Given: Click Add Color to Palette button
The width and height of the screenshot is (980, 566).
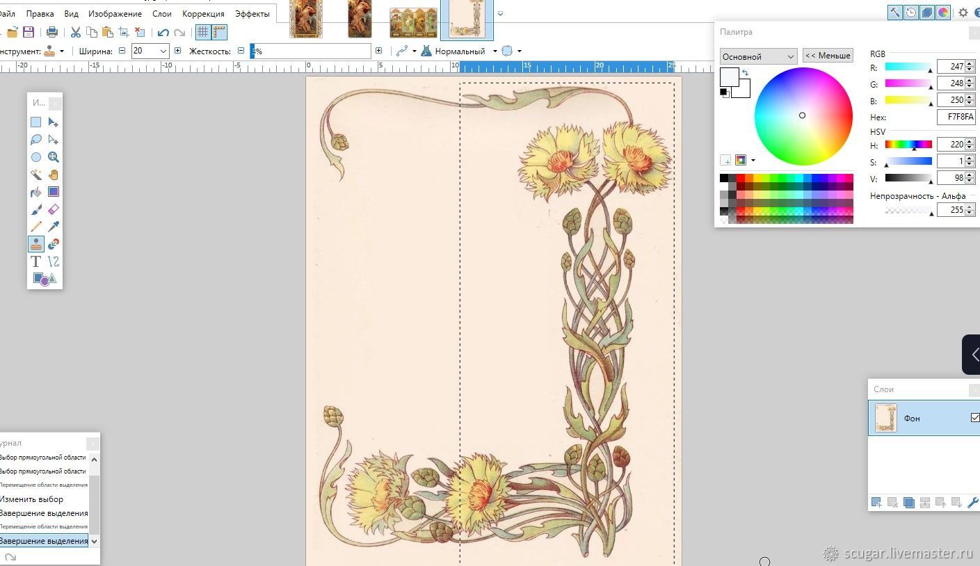Looking at the screenshot, I should [726, 161].
